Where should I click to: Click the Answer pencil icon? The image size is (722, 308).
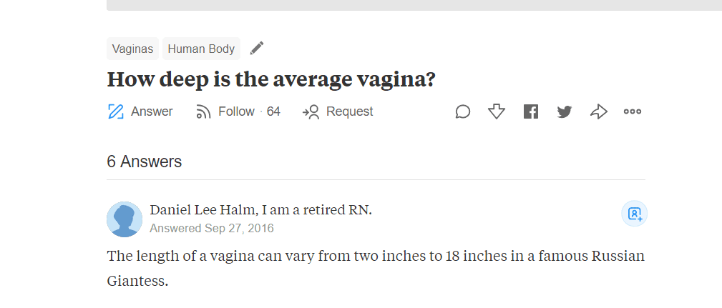click(x=116, y=111)
